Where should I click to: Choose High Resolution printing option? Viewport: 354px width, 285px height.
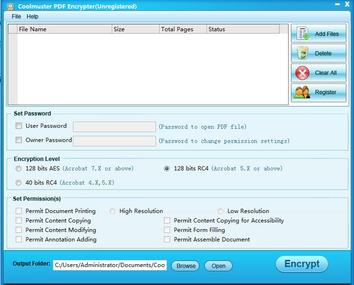point(112,211)
